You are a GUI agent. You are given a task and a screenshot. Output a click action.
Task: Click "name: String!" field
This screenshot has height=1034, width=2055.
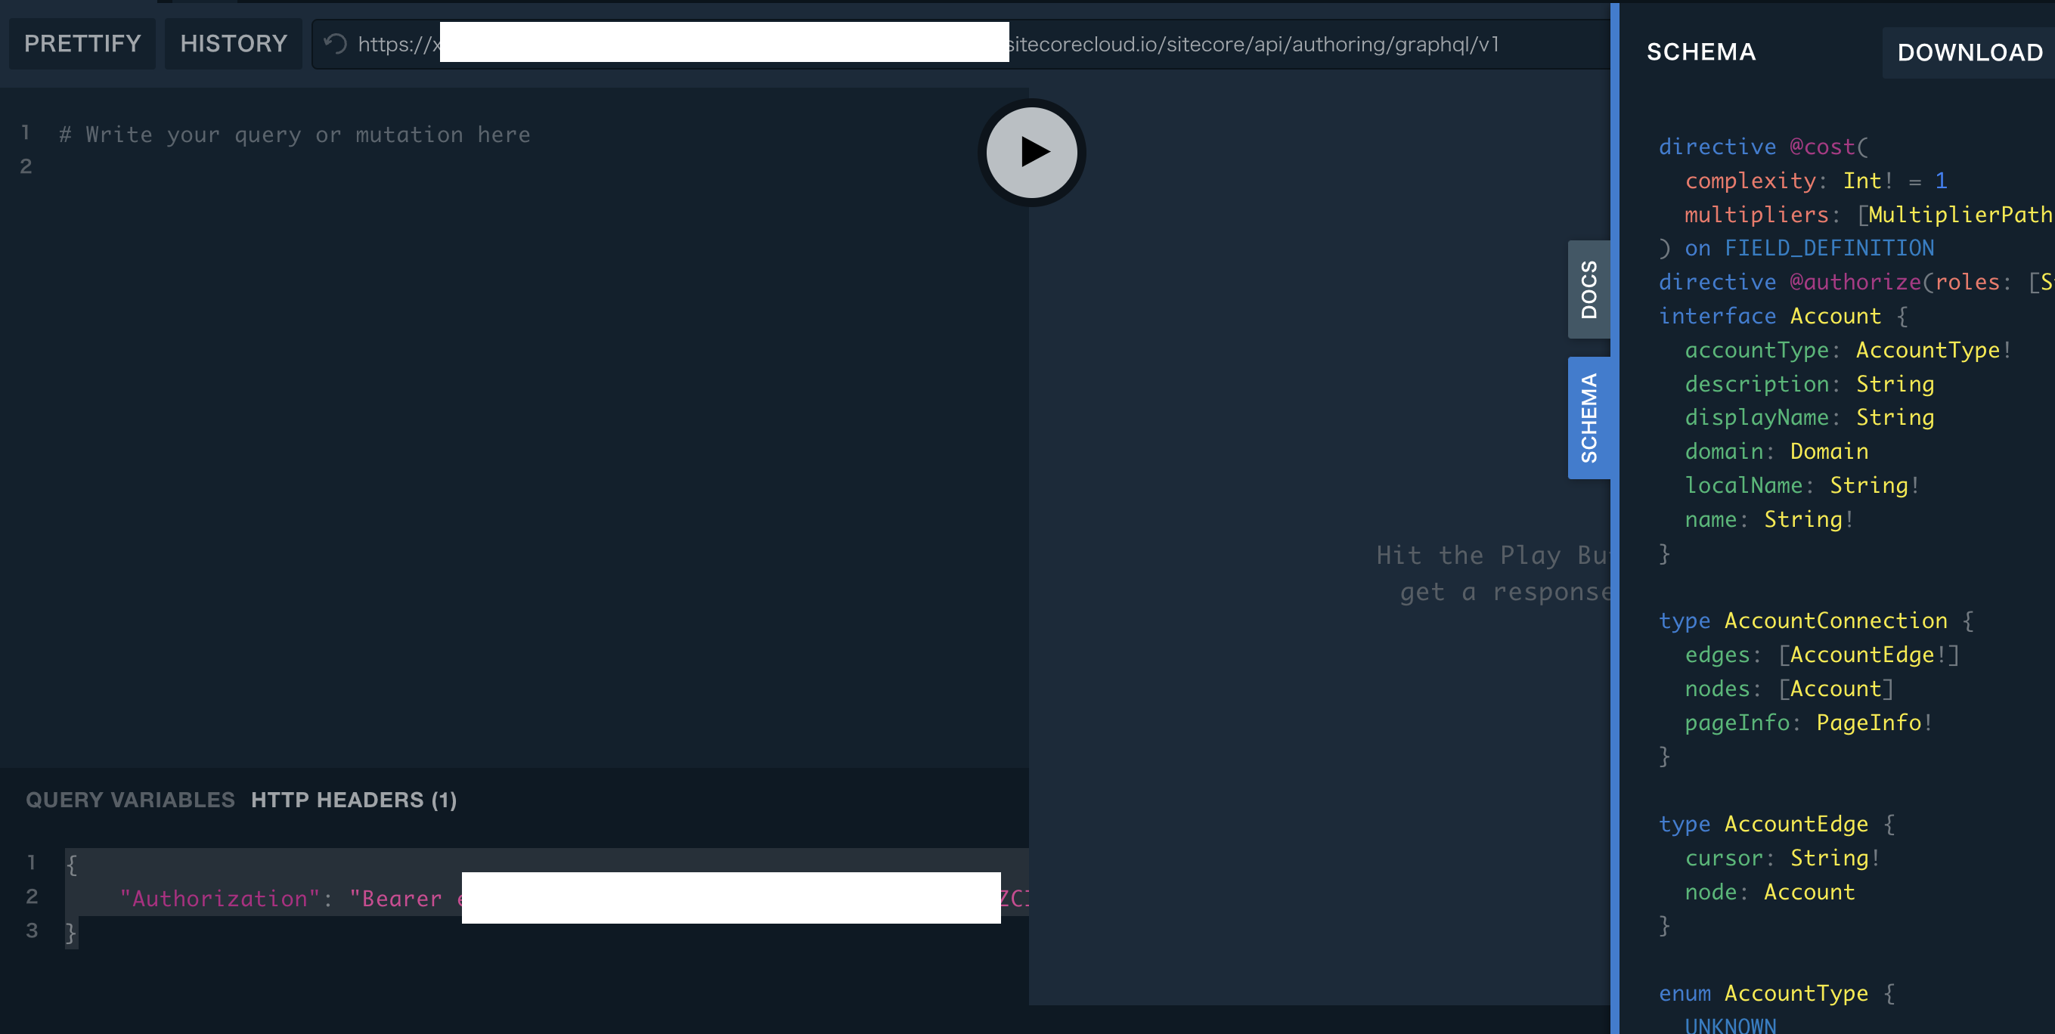point(1769,520)
